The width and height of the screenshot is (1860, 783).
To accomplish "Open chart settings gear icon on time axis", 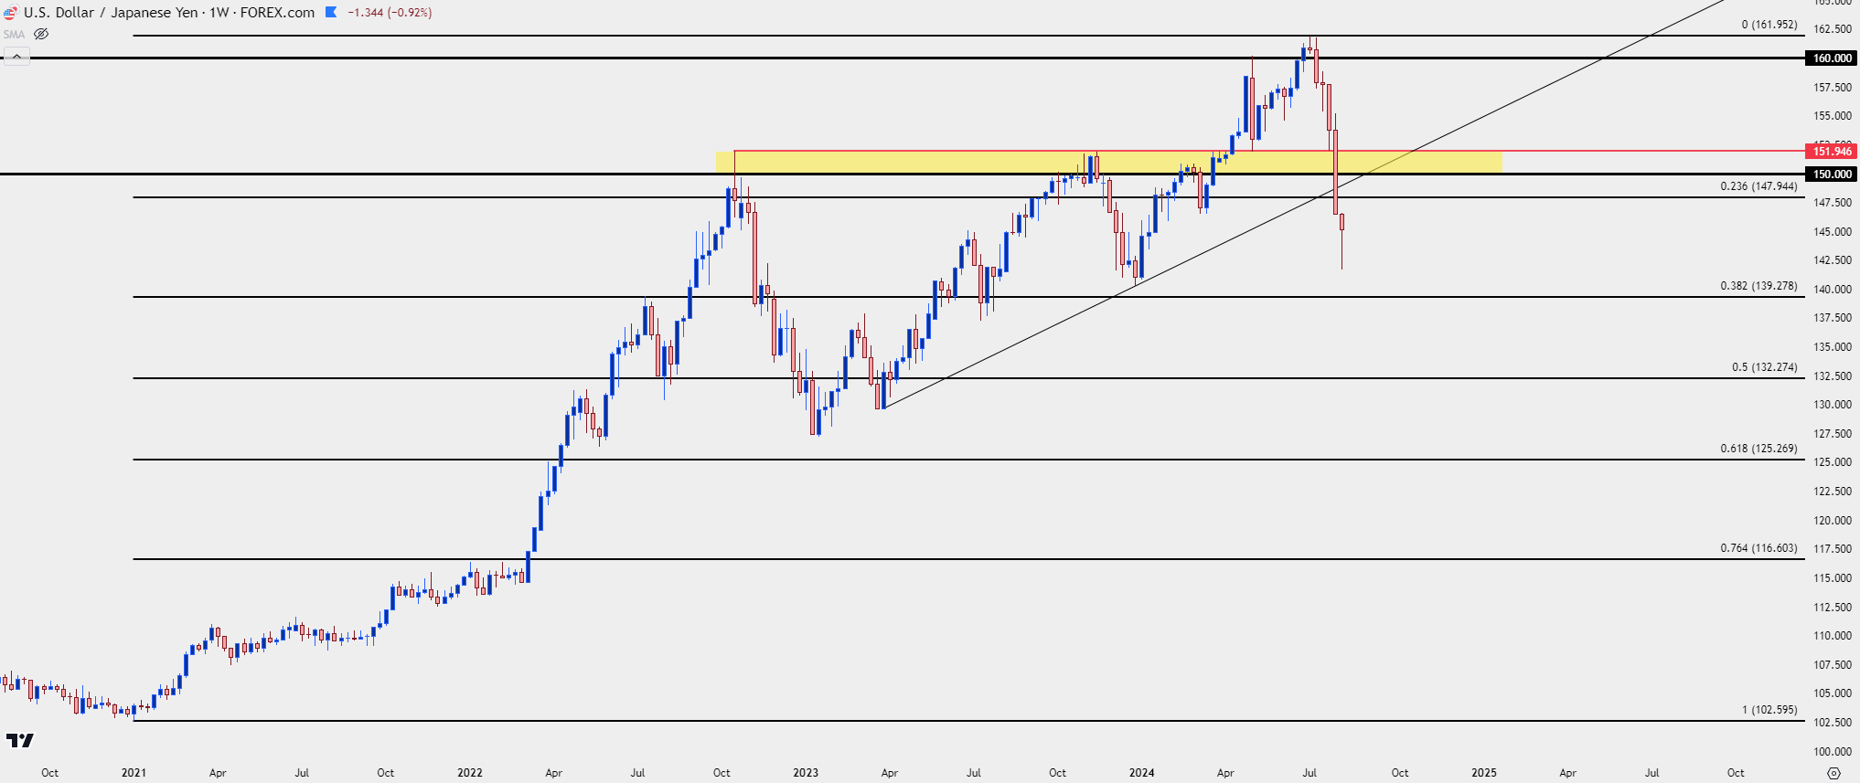I will point(1833,773).
